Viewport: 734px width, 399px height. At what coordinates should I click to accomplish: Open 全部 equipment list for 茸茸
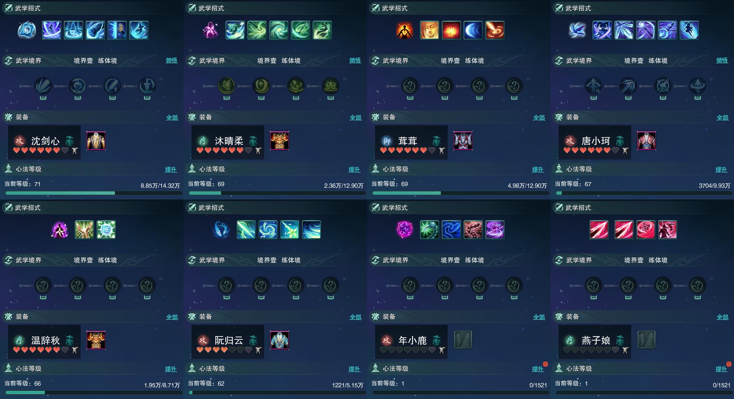(539, 117)
